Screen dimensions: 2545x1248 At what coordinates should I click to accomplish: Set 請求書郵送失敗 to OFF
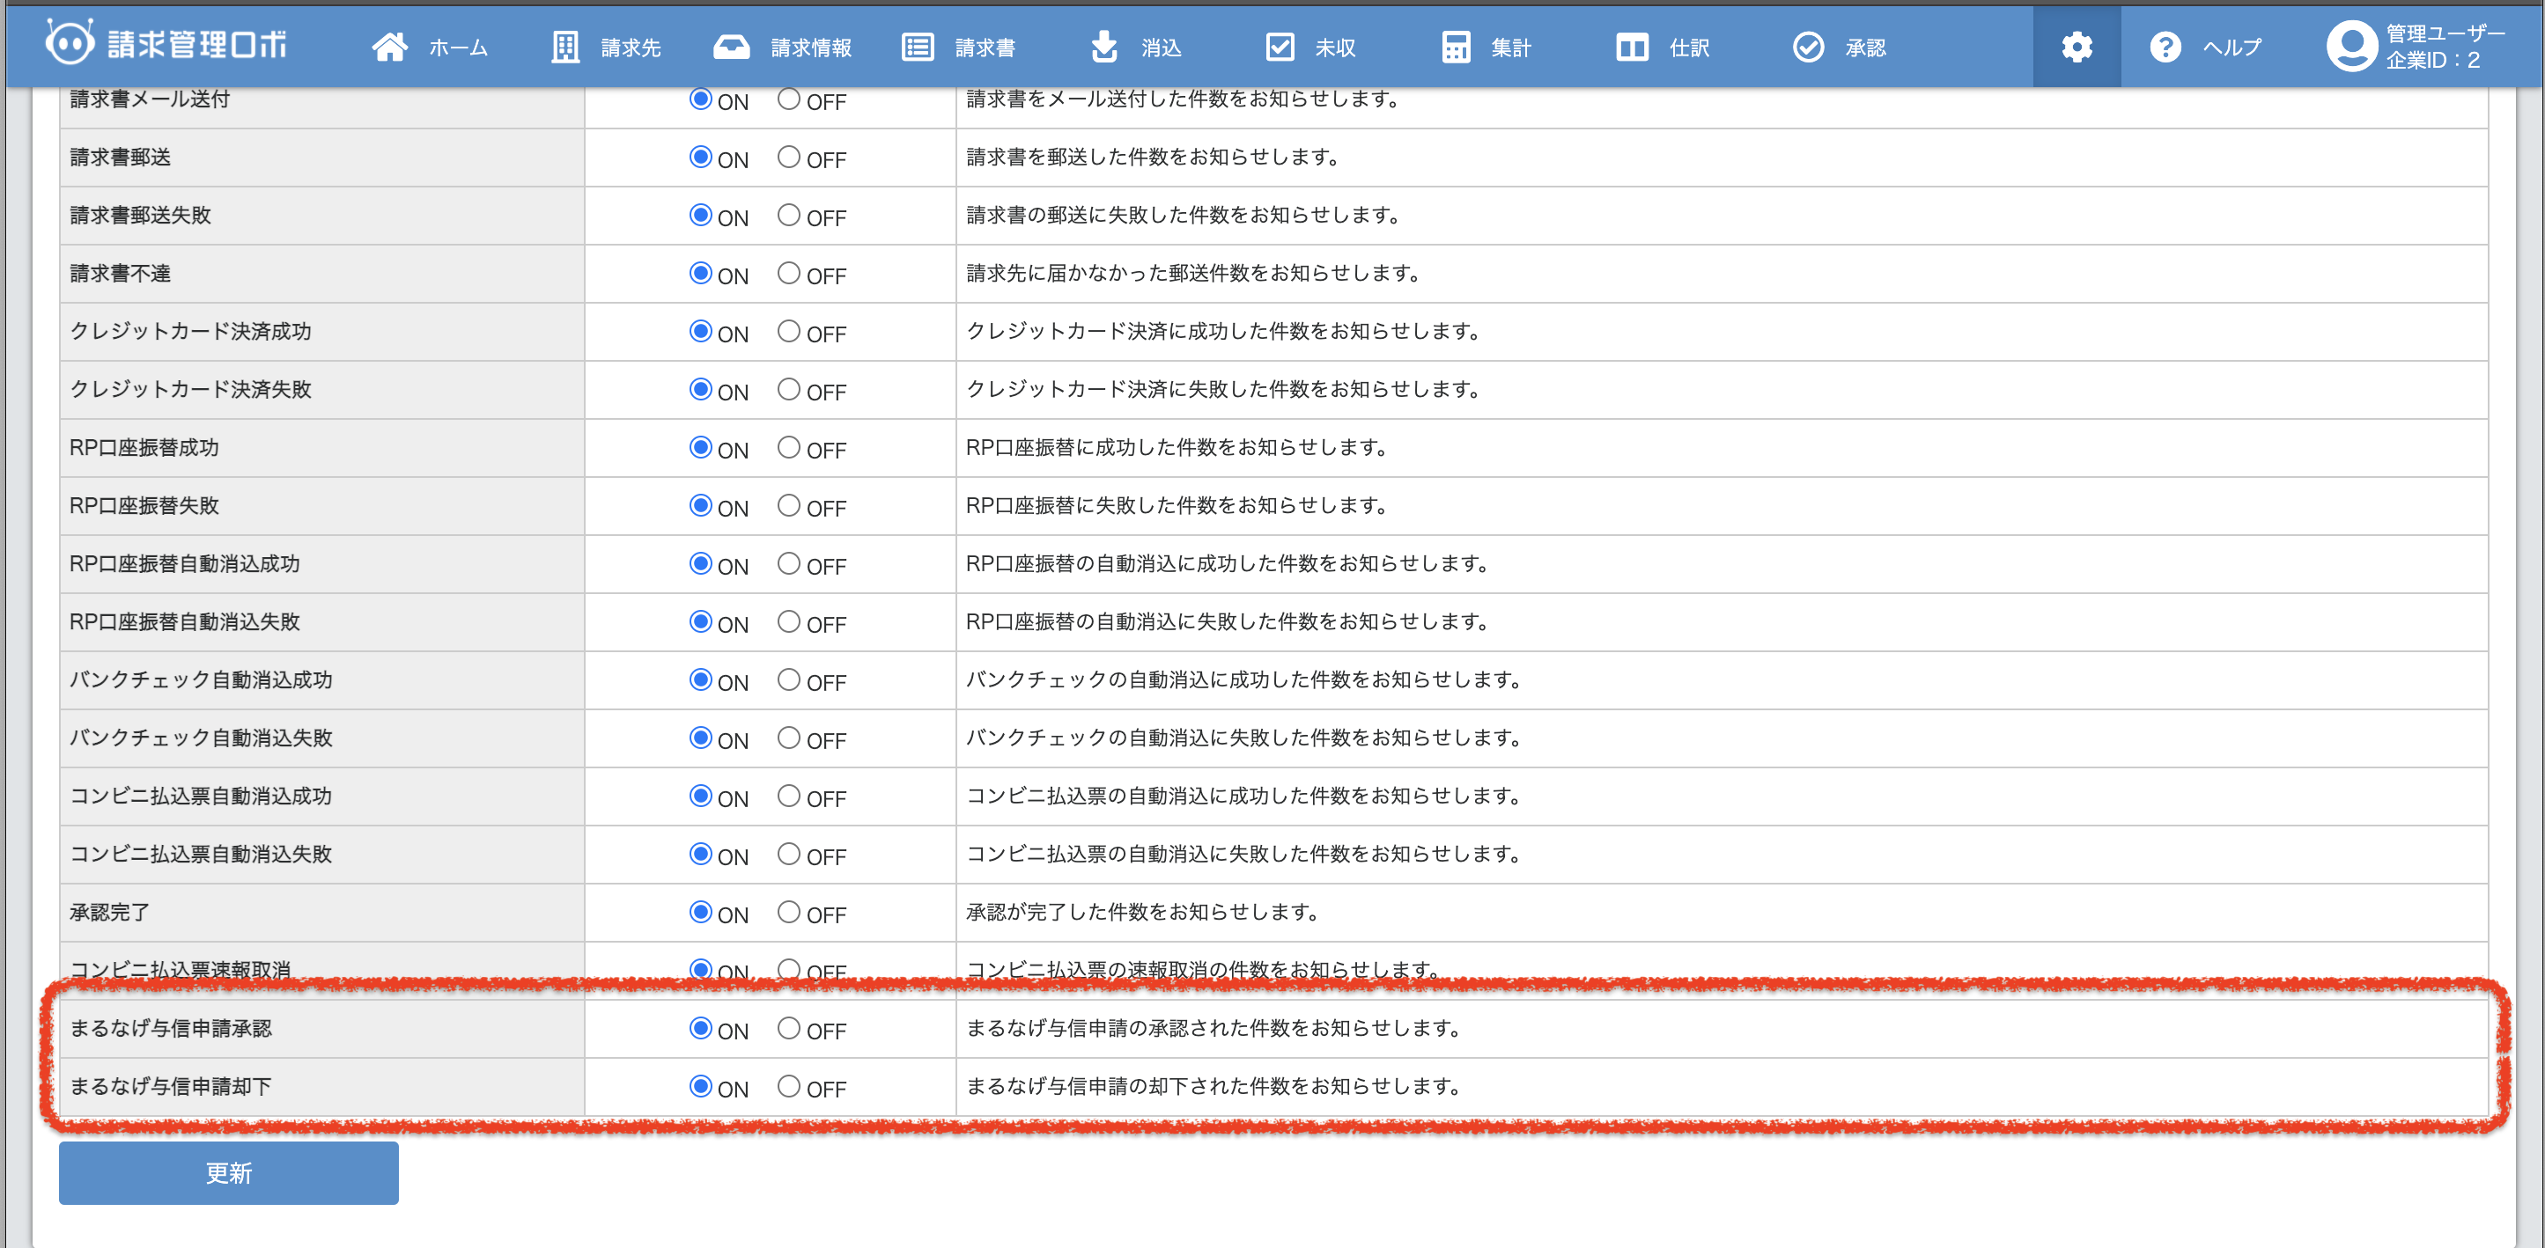point(787,216)
